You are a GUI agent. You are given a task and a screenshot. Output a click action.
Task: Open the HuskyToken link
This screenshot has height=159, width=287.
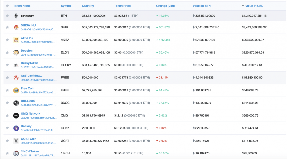(29, 63)
